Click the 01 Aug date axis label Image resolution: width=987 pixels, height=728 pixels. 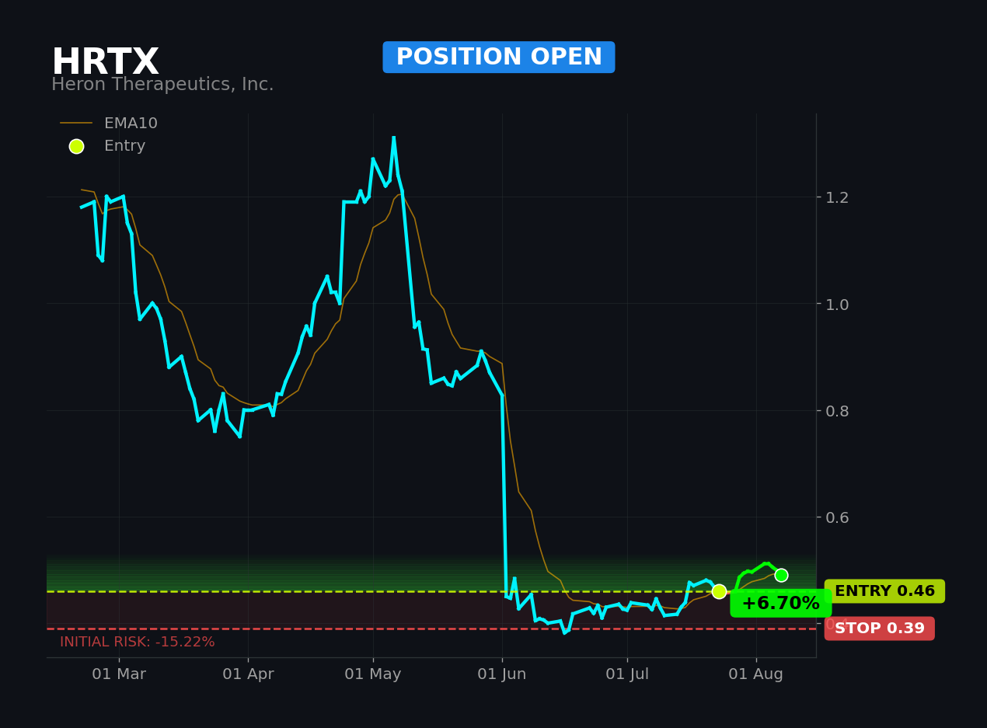click(756, 674)
